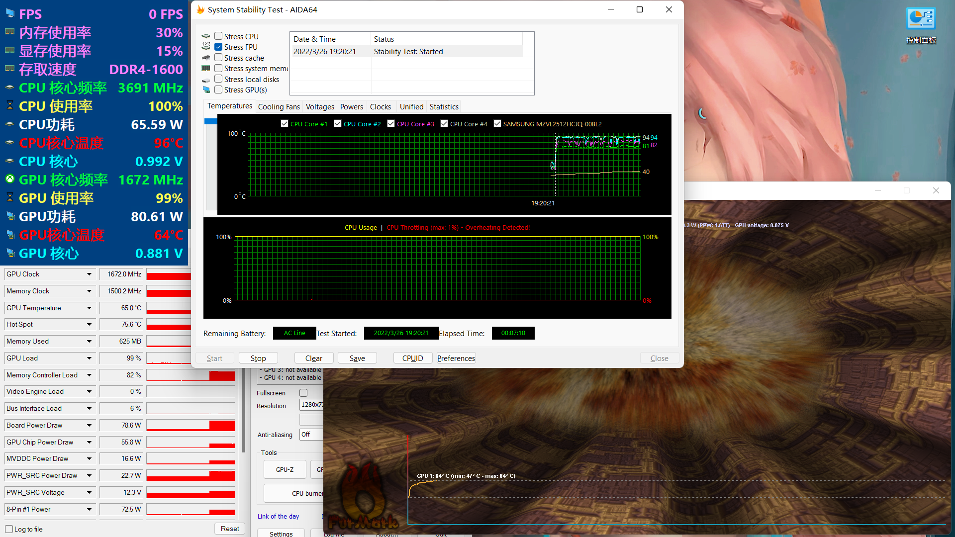Enable the Stress cache checkbox
The width and height of the screenshot is (955, 537).
pos(218,58)
